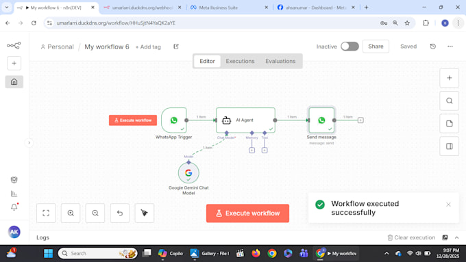Click the fit-to-view canvas button
This screenshot has width=466, height=262.
point(46,213)
